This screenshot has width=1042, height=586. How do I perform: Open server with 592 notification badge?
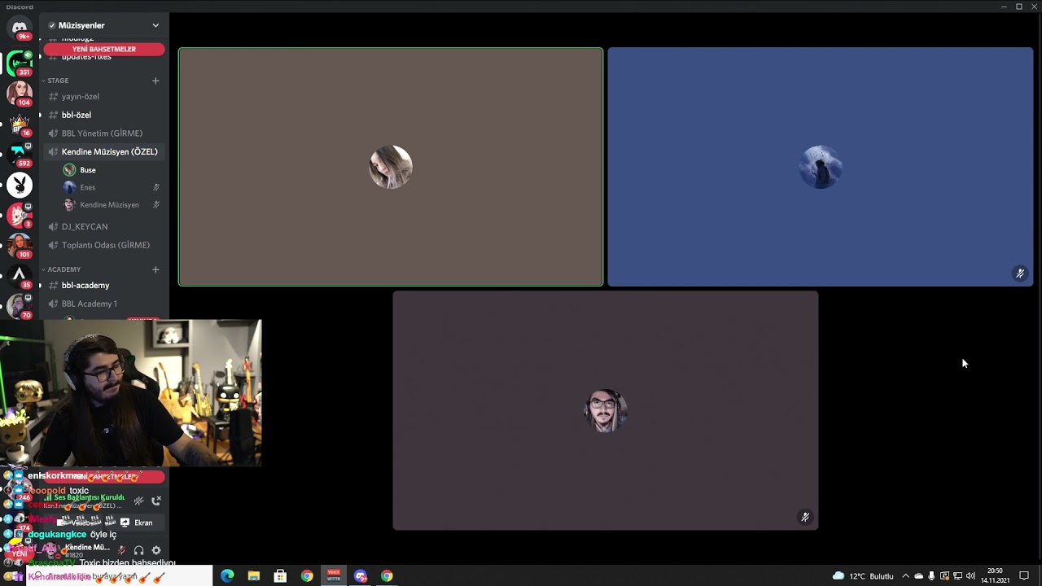pyautogui.click(x=20, y=155)
